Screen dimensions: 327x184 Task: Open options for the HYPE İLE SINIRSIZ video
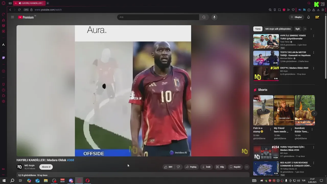(313, 36)
